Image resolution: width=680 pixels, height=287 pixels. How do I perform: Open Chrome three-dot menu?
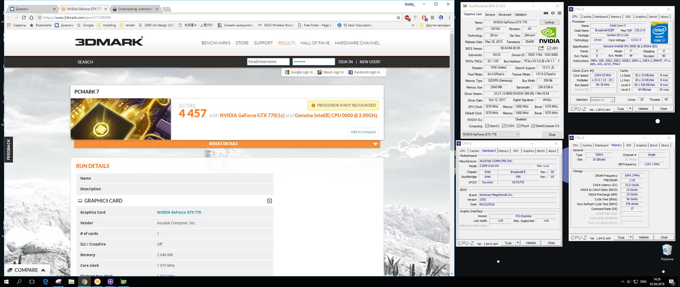click(449, 18)
